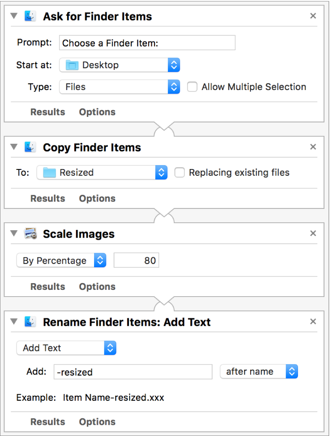Remove the Scale Images action
The height and width of the screenshot is (436, 330).
pos(313,234)
